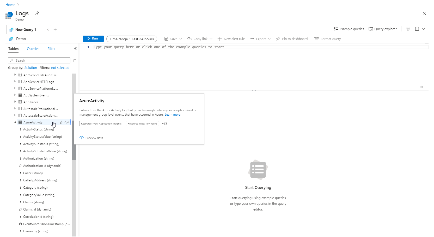Open the docs book icon

pyautogui.click(x=417, y=29)
